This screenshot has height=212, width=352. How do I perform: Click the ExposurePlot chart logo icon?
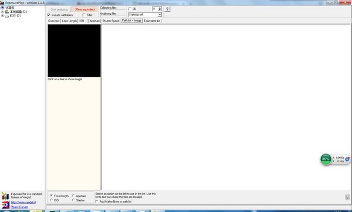click(5, 196)
